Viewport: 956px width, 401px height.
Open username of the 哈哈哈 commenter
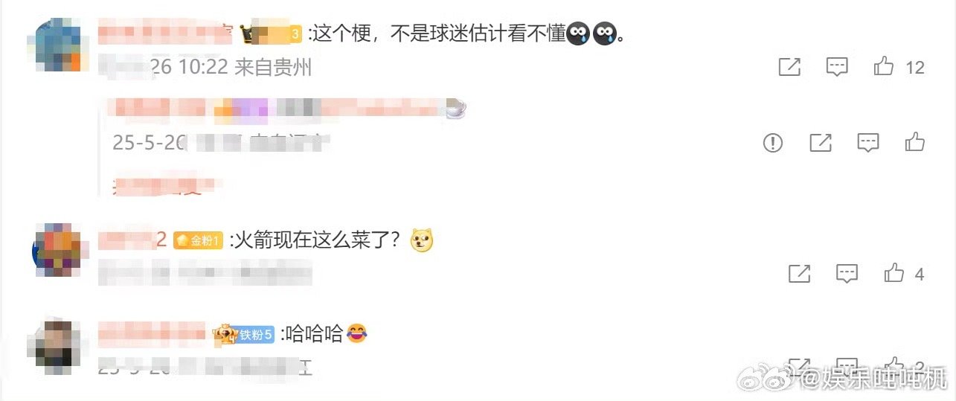[152, 333]
